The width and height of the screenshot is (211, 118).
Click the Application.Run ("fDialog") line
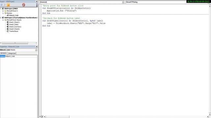[x=62, y=11]
